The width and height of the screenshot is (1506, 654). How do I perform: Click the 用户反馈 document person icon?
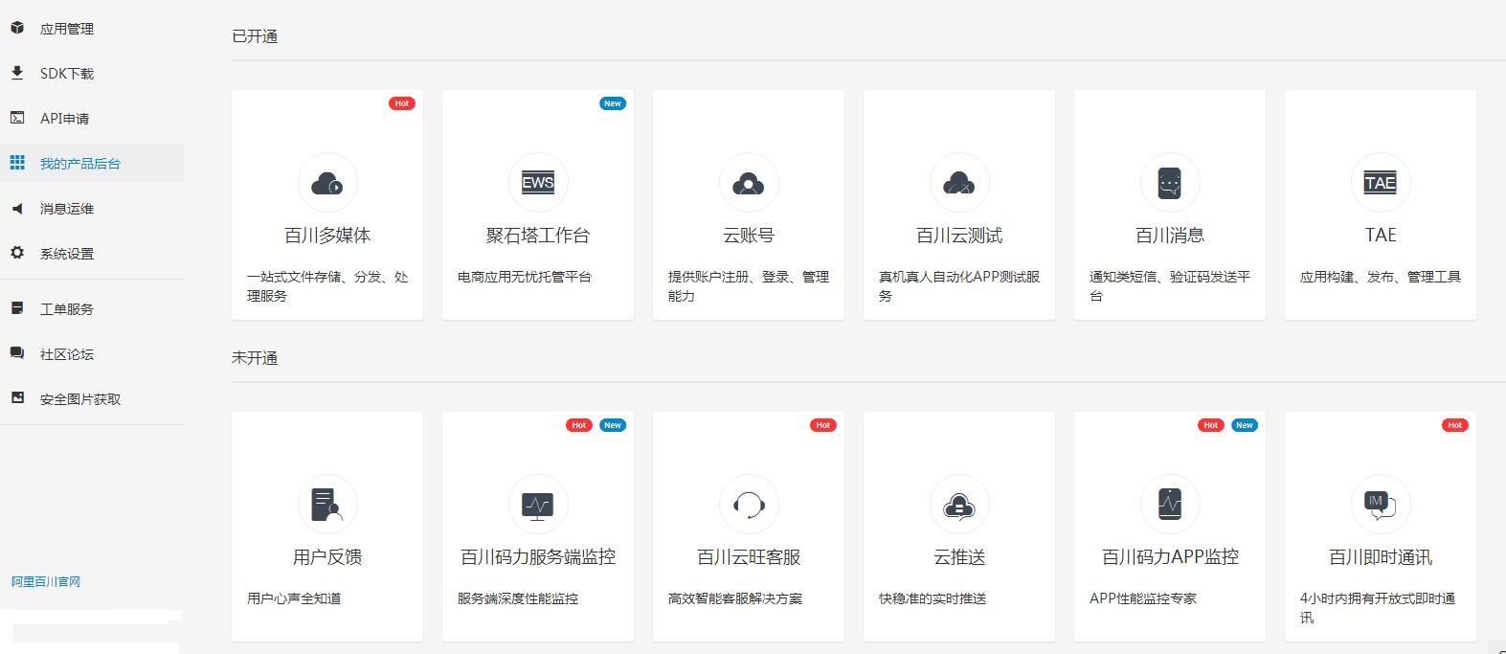(327, 504)
